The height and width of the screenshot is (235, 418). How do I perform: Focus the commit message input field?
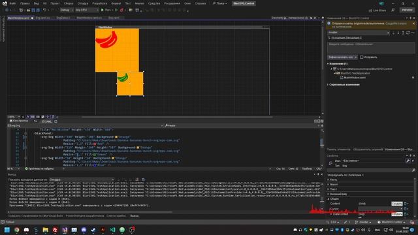click(371, 48)
